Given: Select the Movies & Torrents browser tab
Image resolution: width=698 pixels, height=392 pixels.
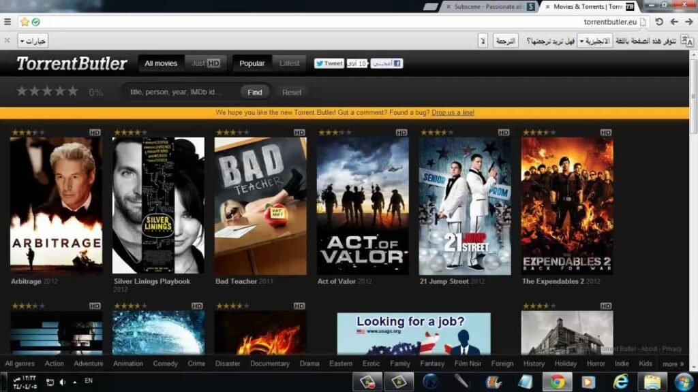Looking at the screenshot, I should [590, 7].
